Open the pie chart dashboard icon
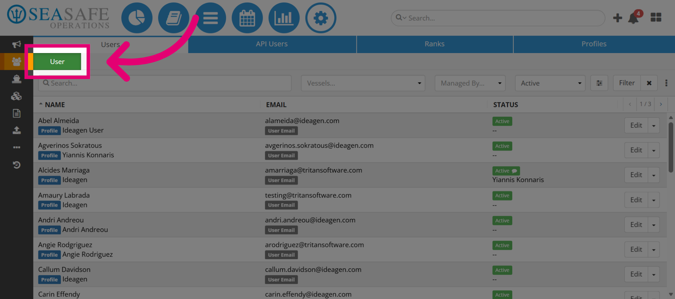 137,18
